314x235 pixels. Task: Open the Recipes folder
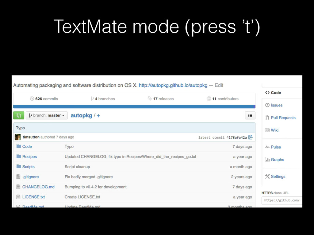point(29,157)
